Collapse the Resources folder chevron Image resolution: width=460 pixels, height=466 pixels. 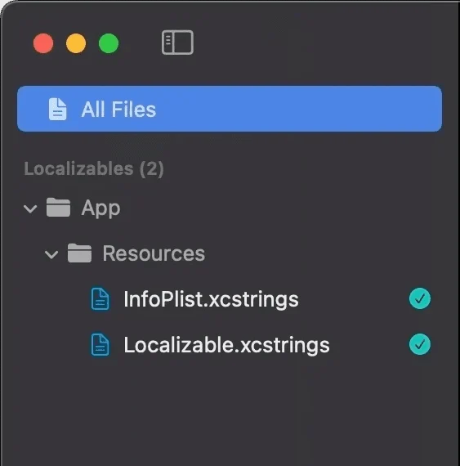51,254
